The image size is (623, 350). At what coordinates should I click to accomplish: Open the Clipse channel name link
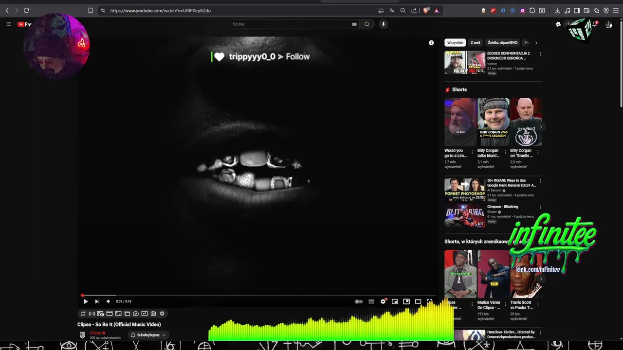95,333
